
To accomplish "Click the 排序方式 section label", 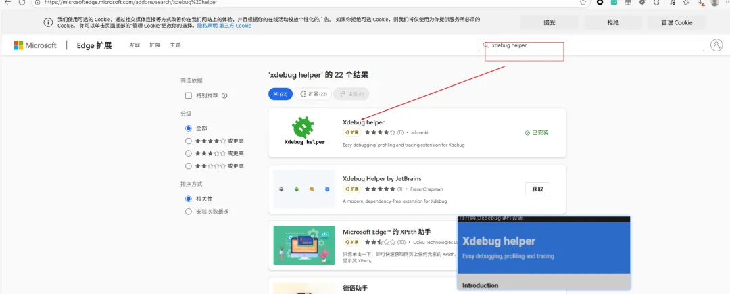I will pyautogui.click(x=192, y=184).
